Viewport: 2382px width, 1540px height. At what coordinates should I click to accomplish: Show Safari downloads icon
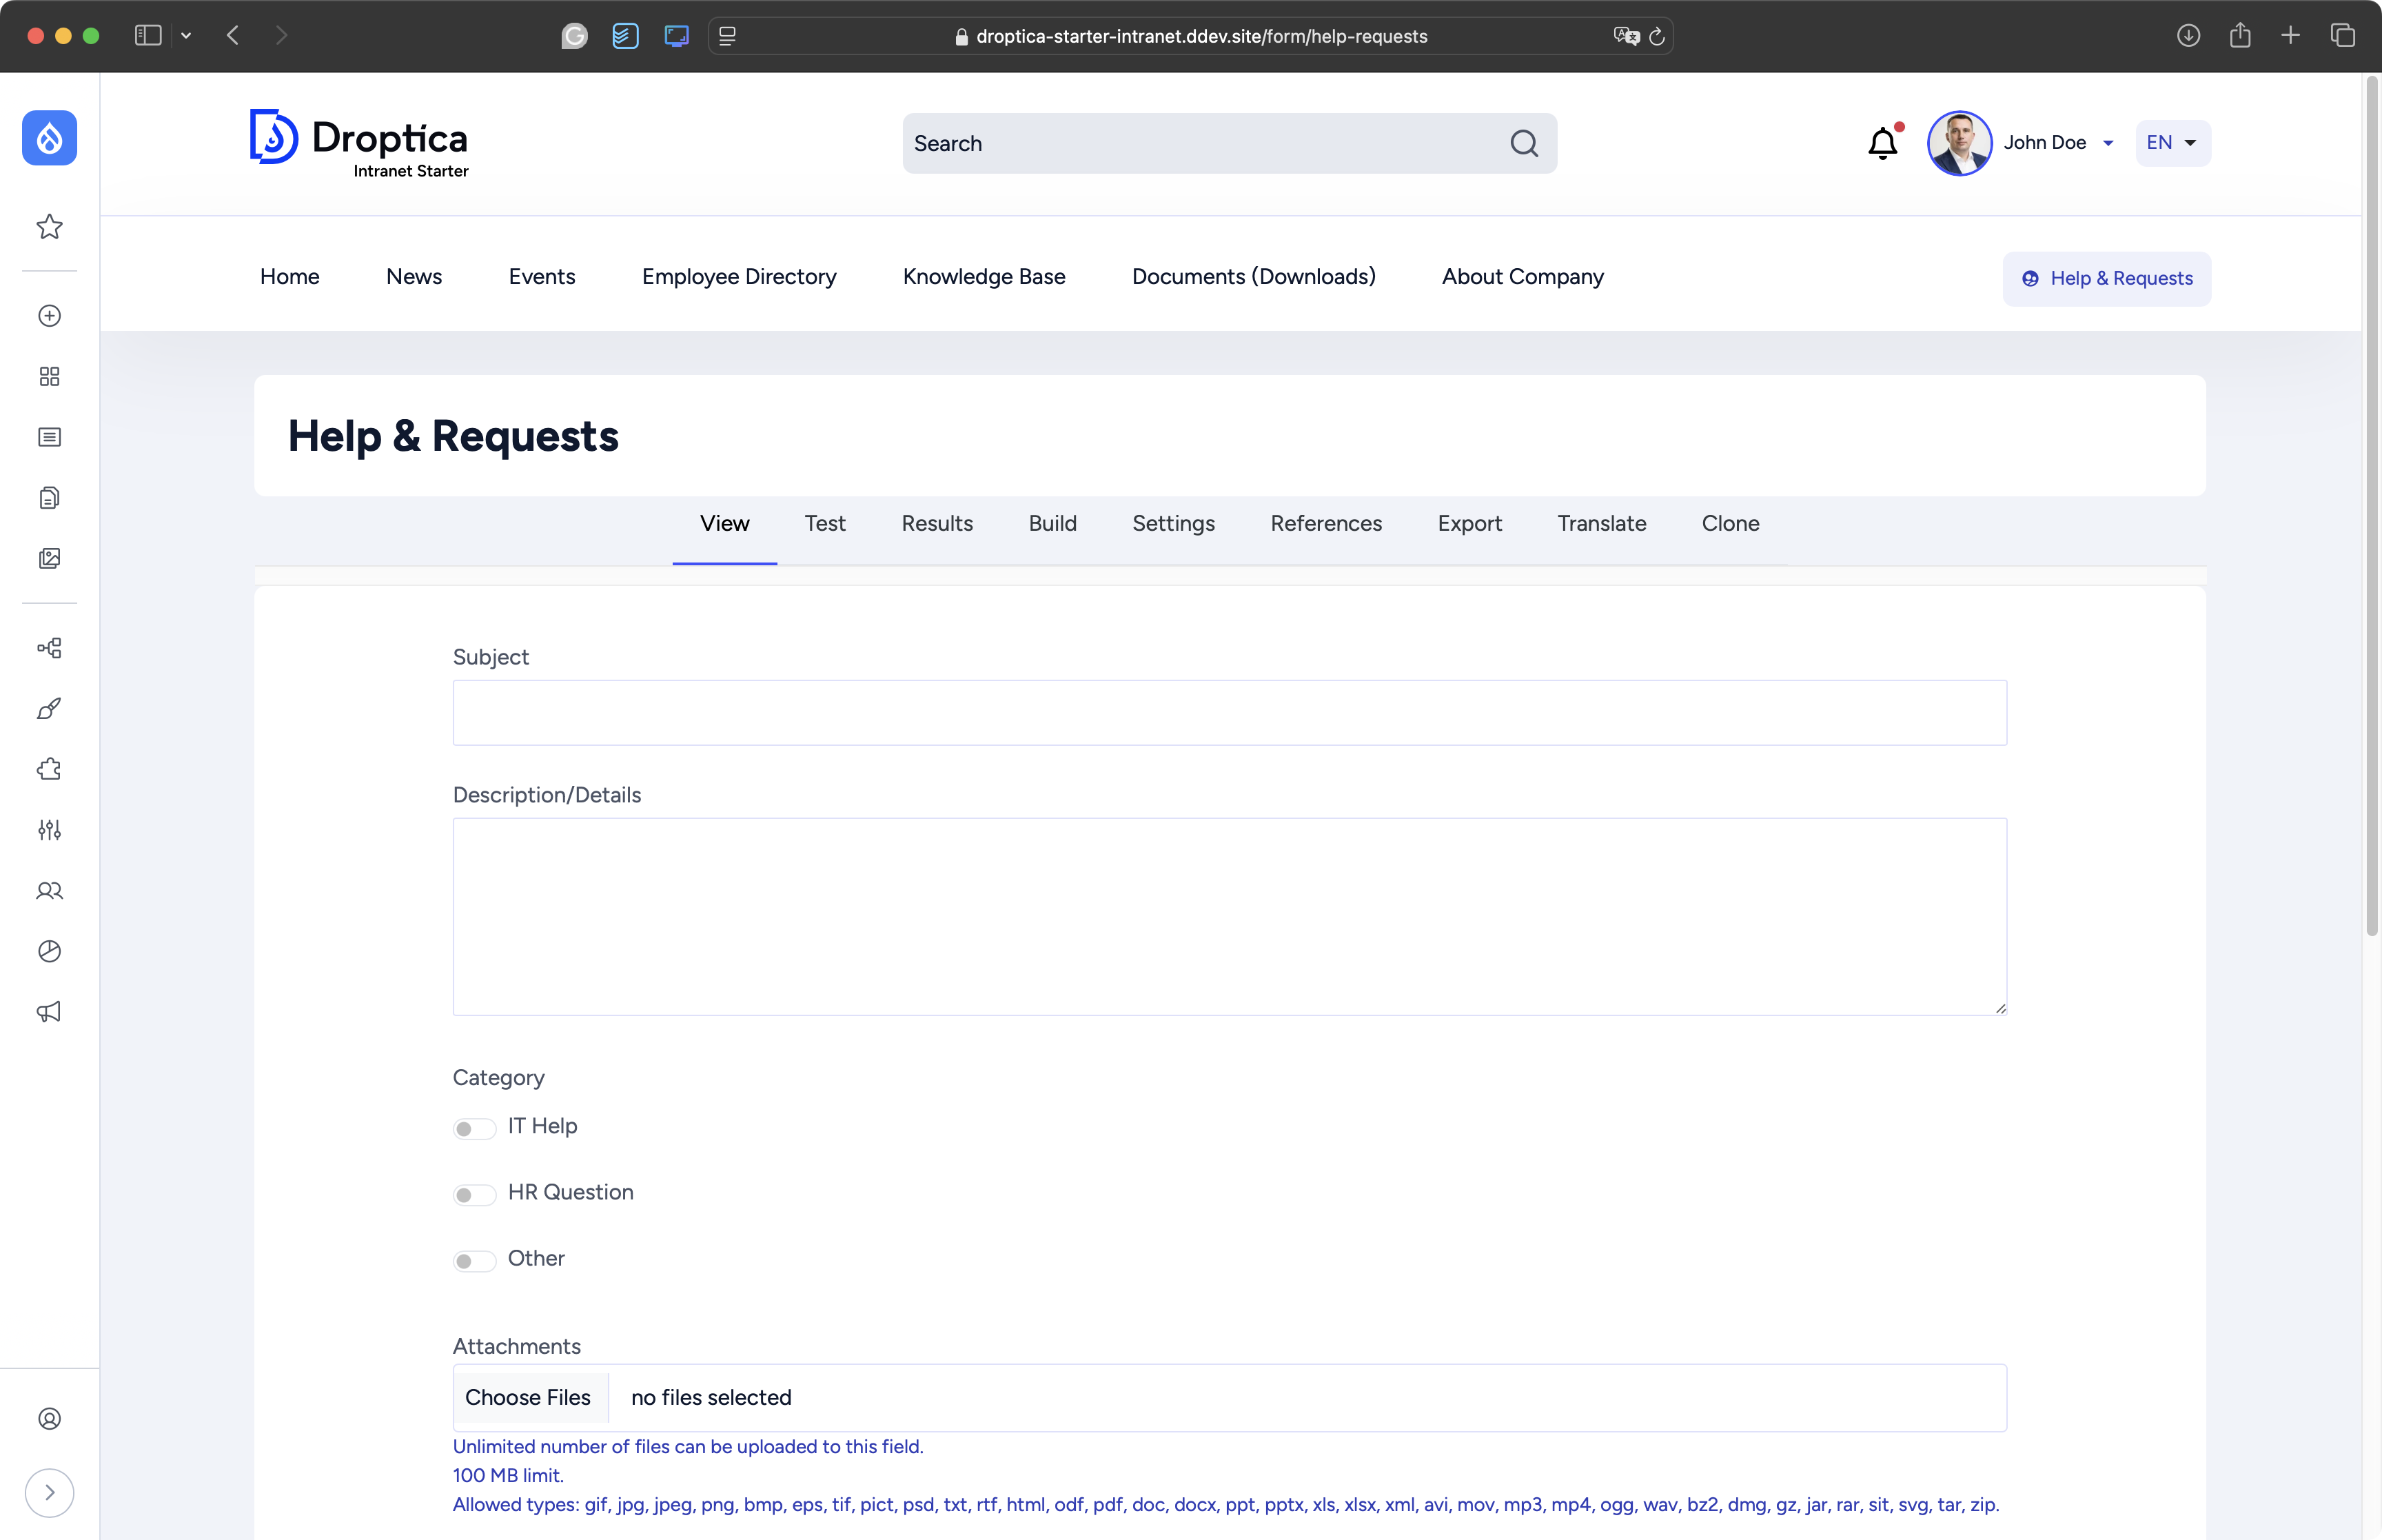pyautogui.click(x=2188, y=36)
